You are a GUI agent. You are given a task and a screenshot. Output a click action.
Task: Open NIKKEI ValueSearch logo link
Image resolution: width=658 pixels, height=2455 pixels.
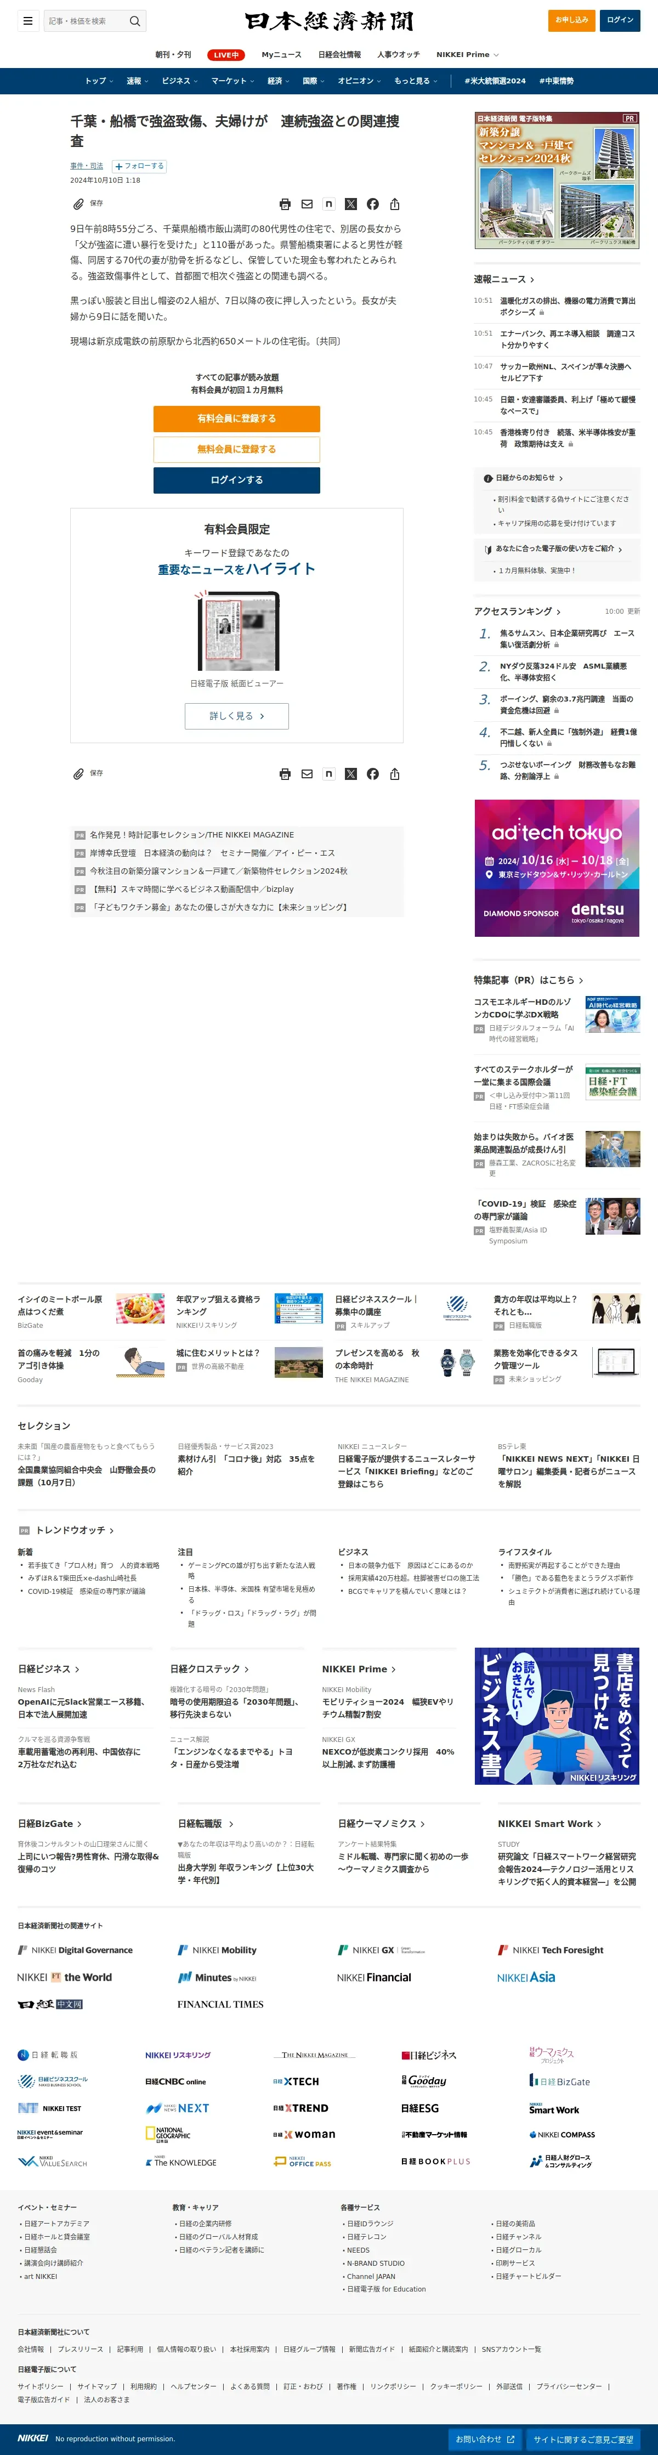tap(53, 2162)
